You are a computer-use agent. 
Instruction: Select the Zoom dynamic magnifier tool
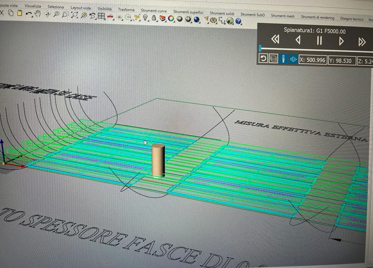(57, 15)
